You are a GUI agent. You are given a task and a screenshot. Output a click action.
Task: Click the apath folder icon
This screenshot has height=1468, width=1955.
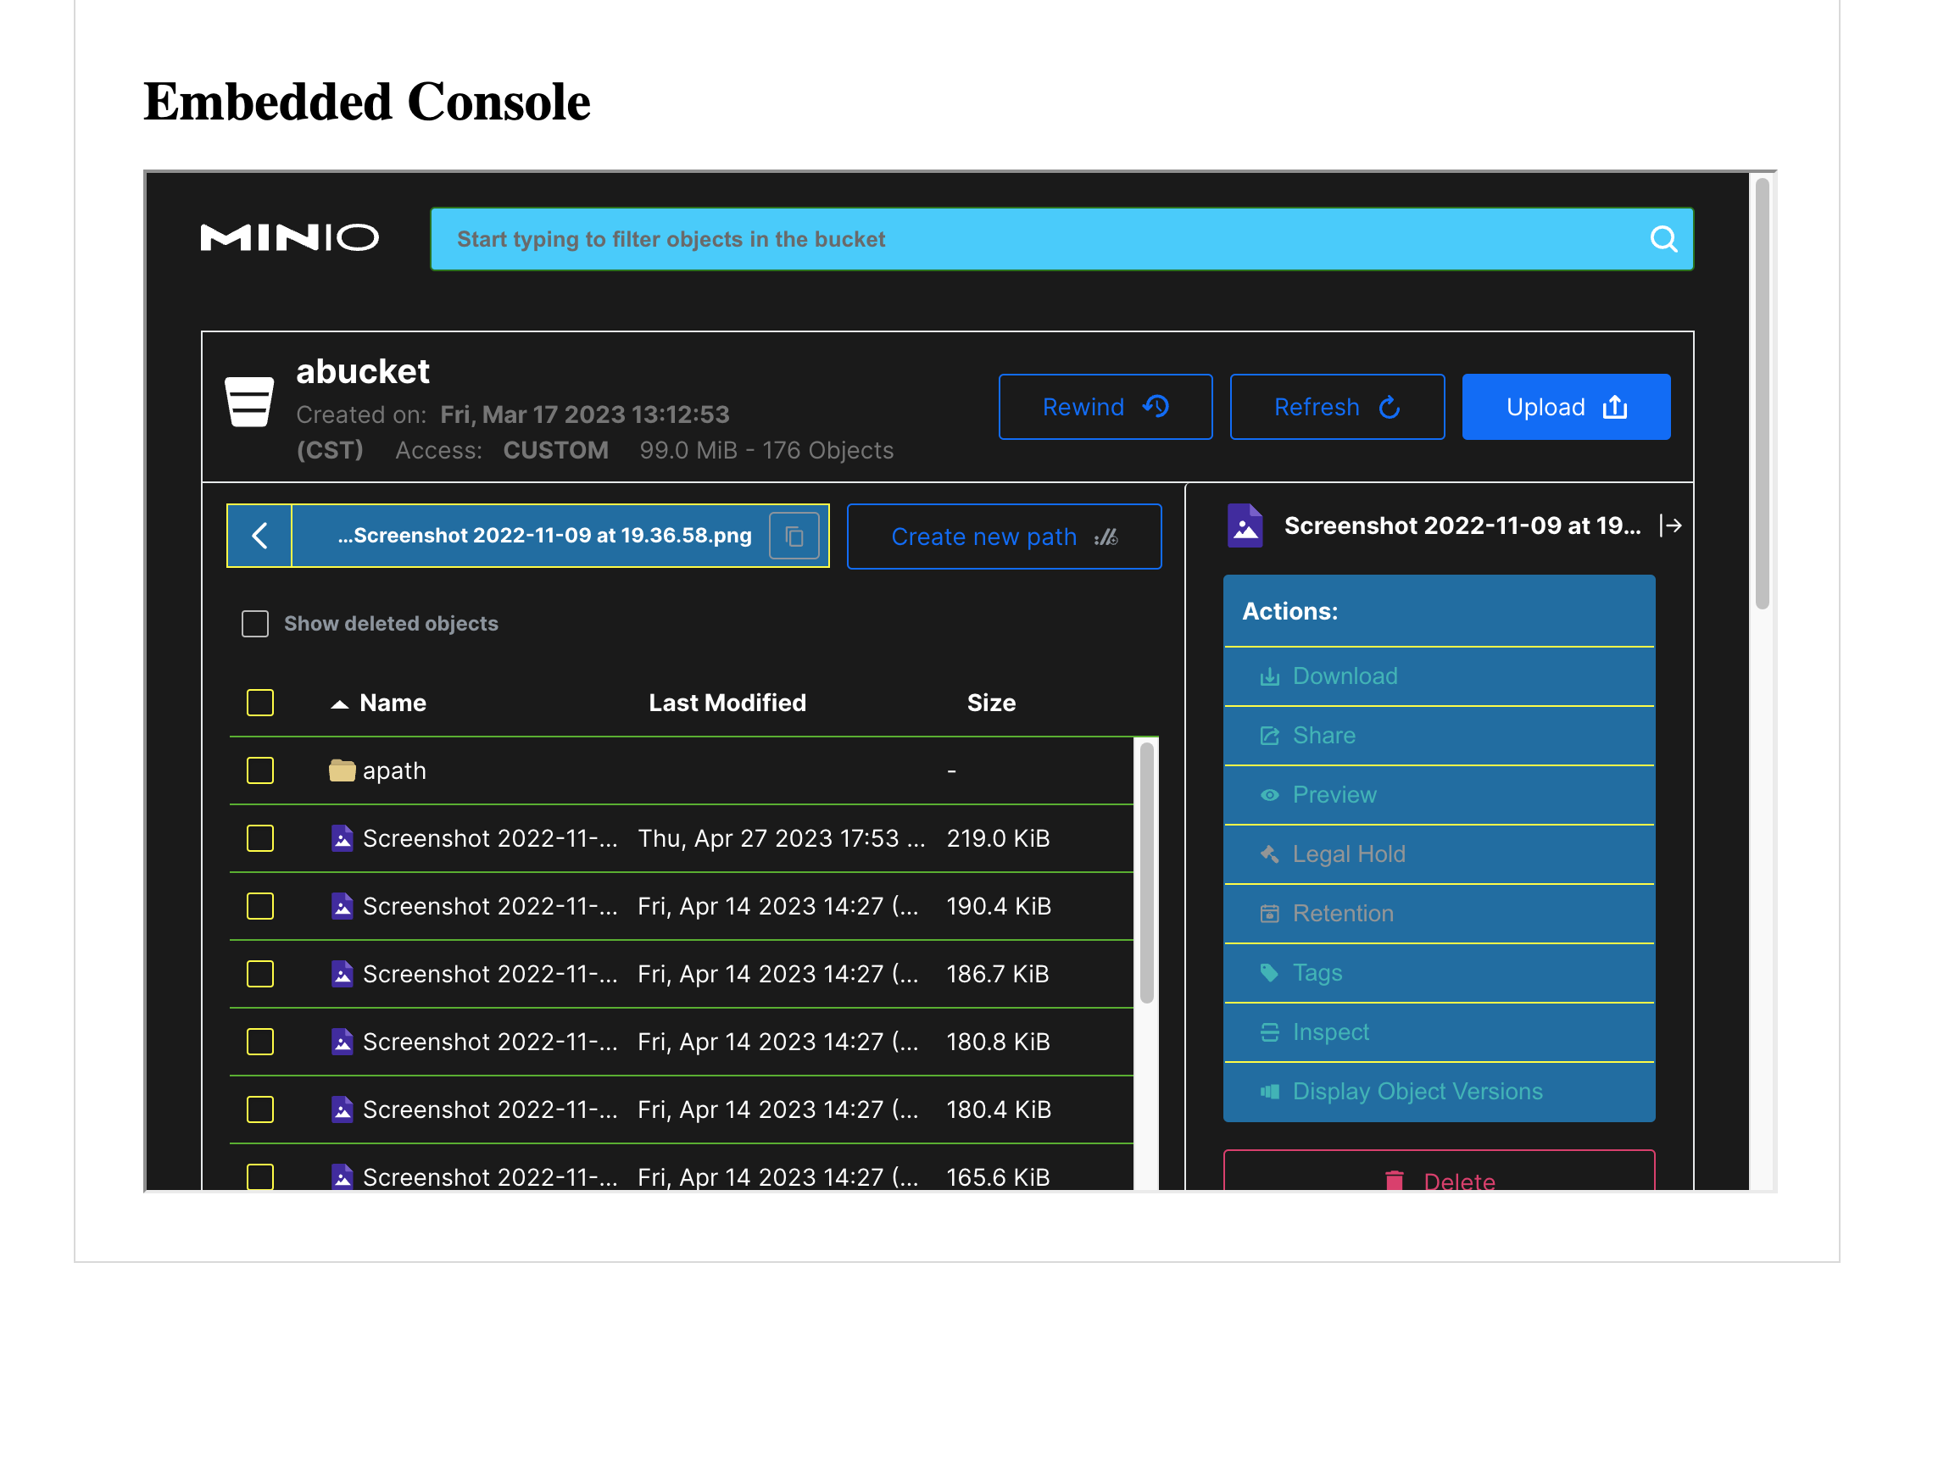[341, 770]
